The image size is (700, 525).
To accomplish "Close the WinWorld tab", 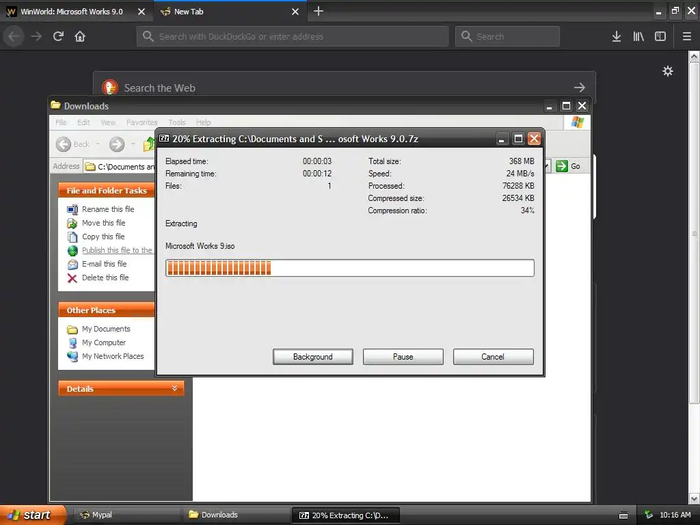I will click(x=142, y=12).
